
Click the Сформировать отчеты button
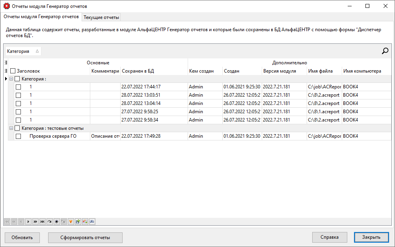click(85, 238)
